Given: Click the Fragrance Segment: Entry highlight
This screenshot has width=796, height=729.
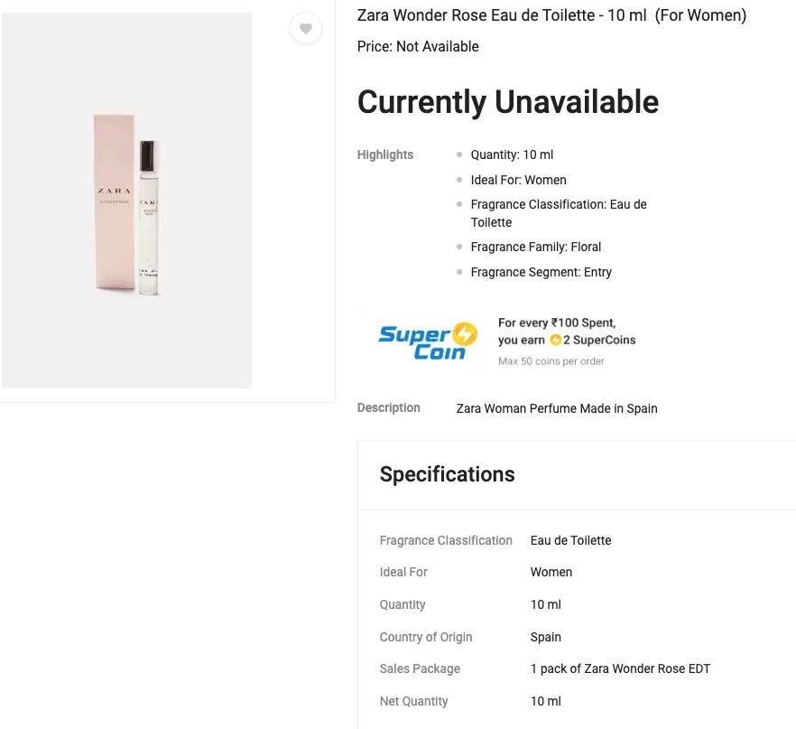Looking at the screenshot, I should (x=541, y=272).
